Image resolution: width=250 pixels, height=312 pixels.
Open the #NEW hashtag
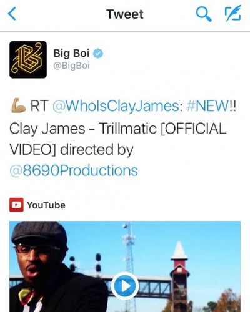207,105
